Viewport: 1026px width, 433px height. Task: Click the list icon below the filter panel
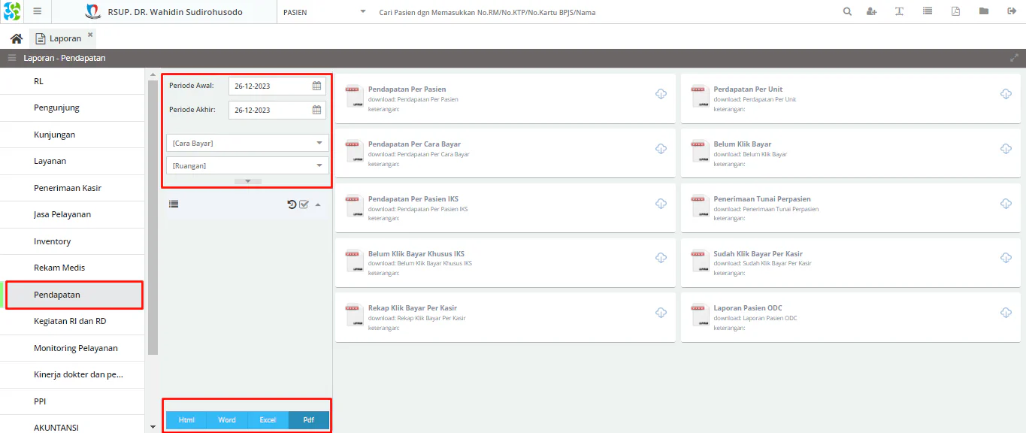click(174, 204)
